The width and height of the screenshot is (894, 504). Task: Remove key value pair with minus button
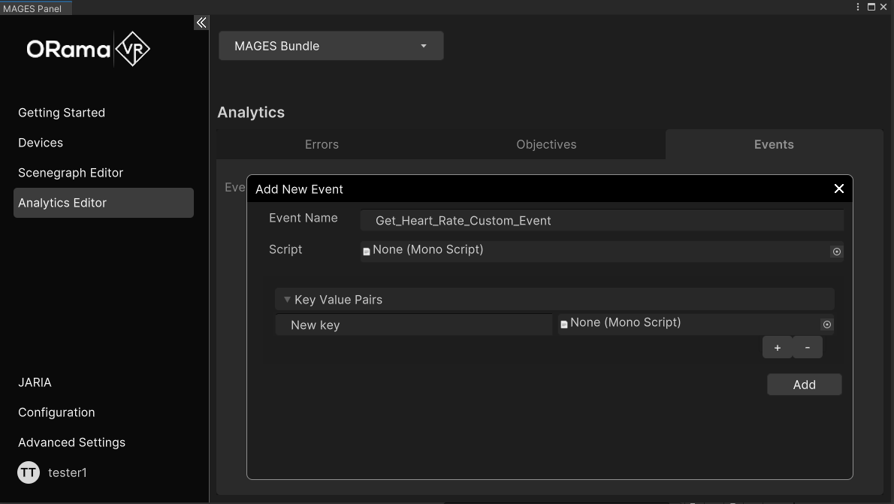click(808, 347)
